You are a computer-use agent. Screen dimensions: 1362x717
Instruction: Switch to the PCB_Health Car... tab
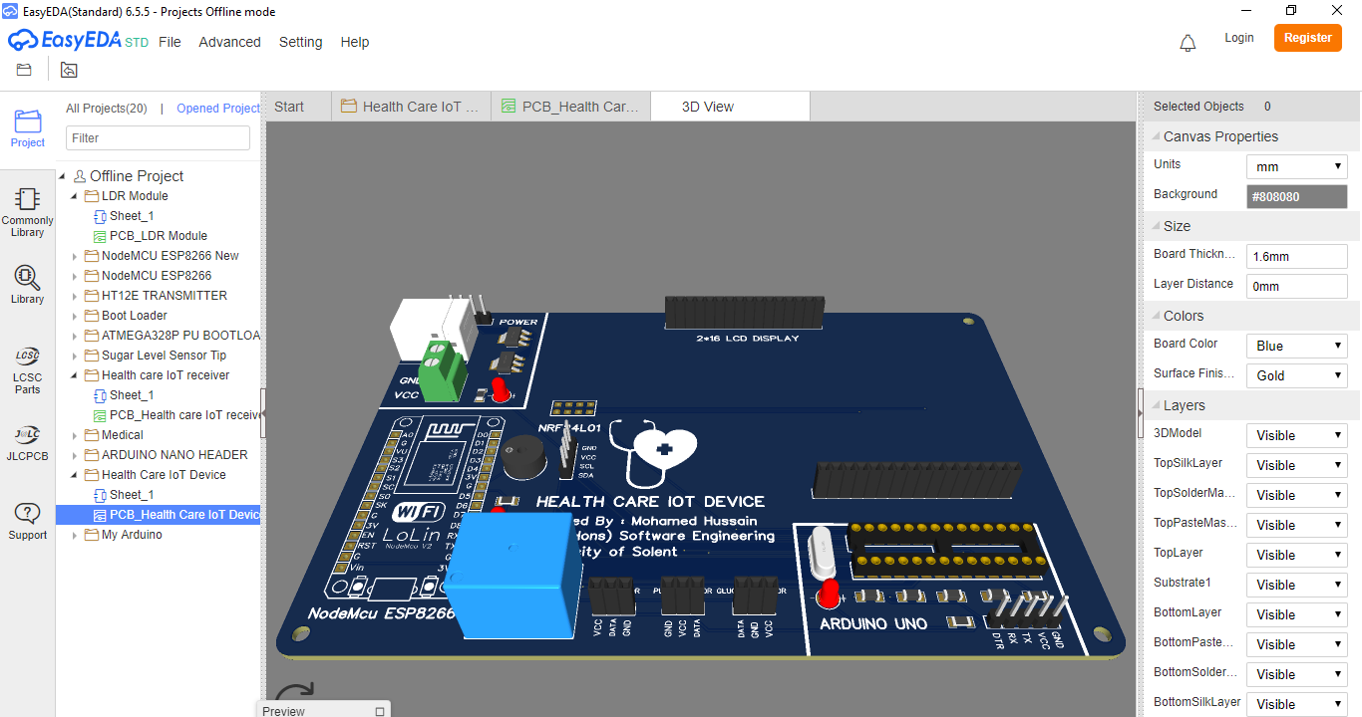point(570,107)
